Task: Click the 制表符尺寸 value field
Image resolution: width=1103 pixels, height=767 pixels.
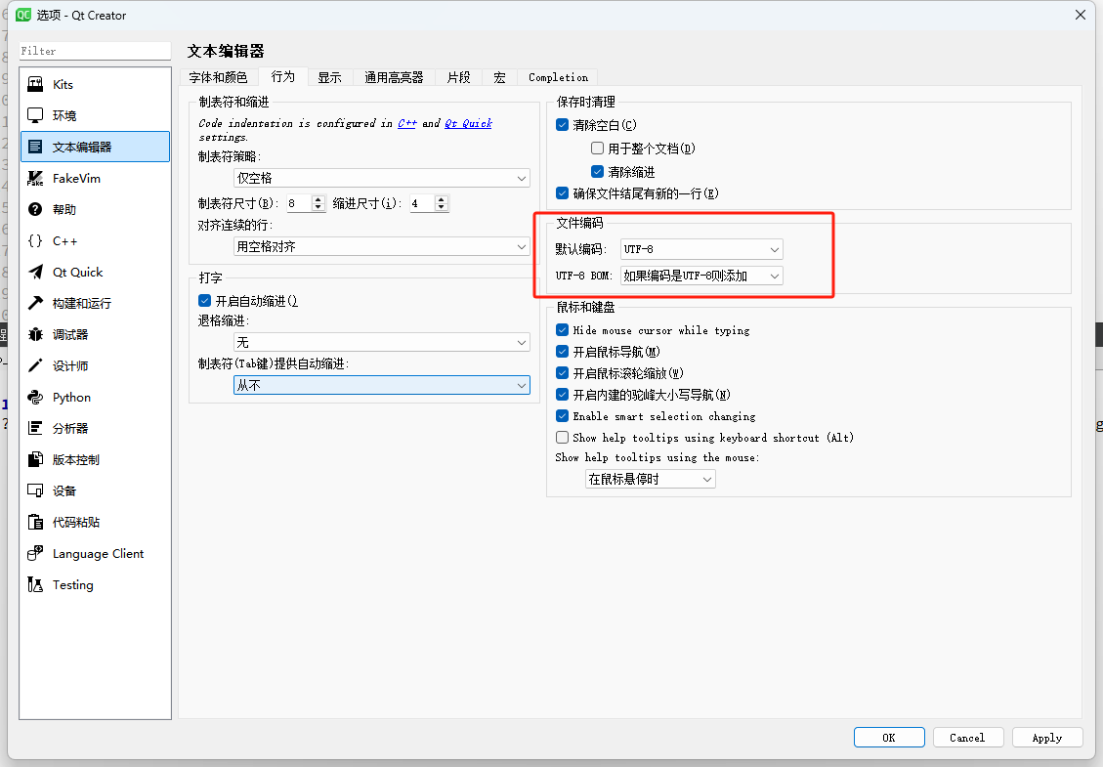Action: coord(300,203)
